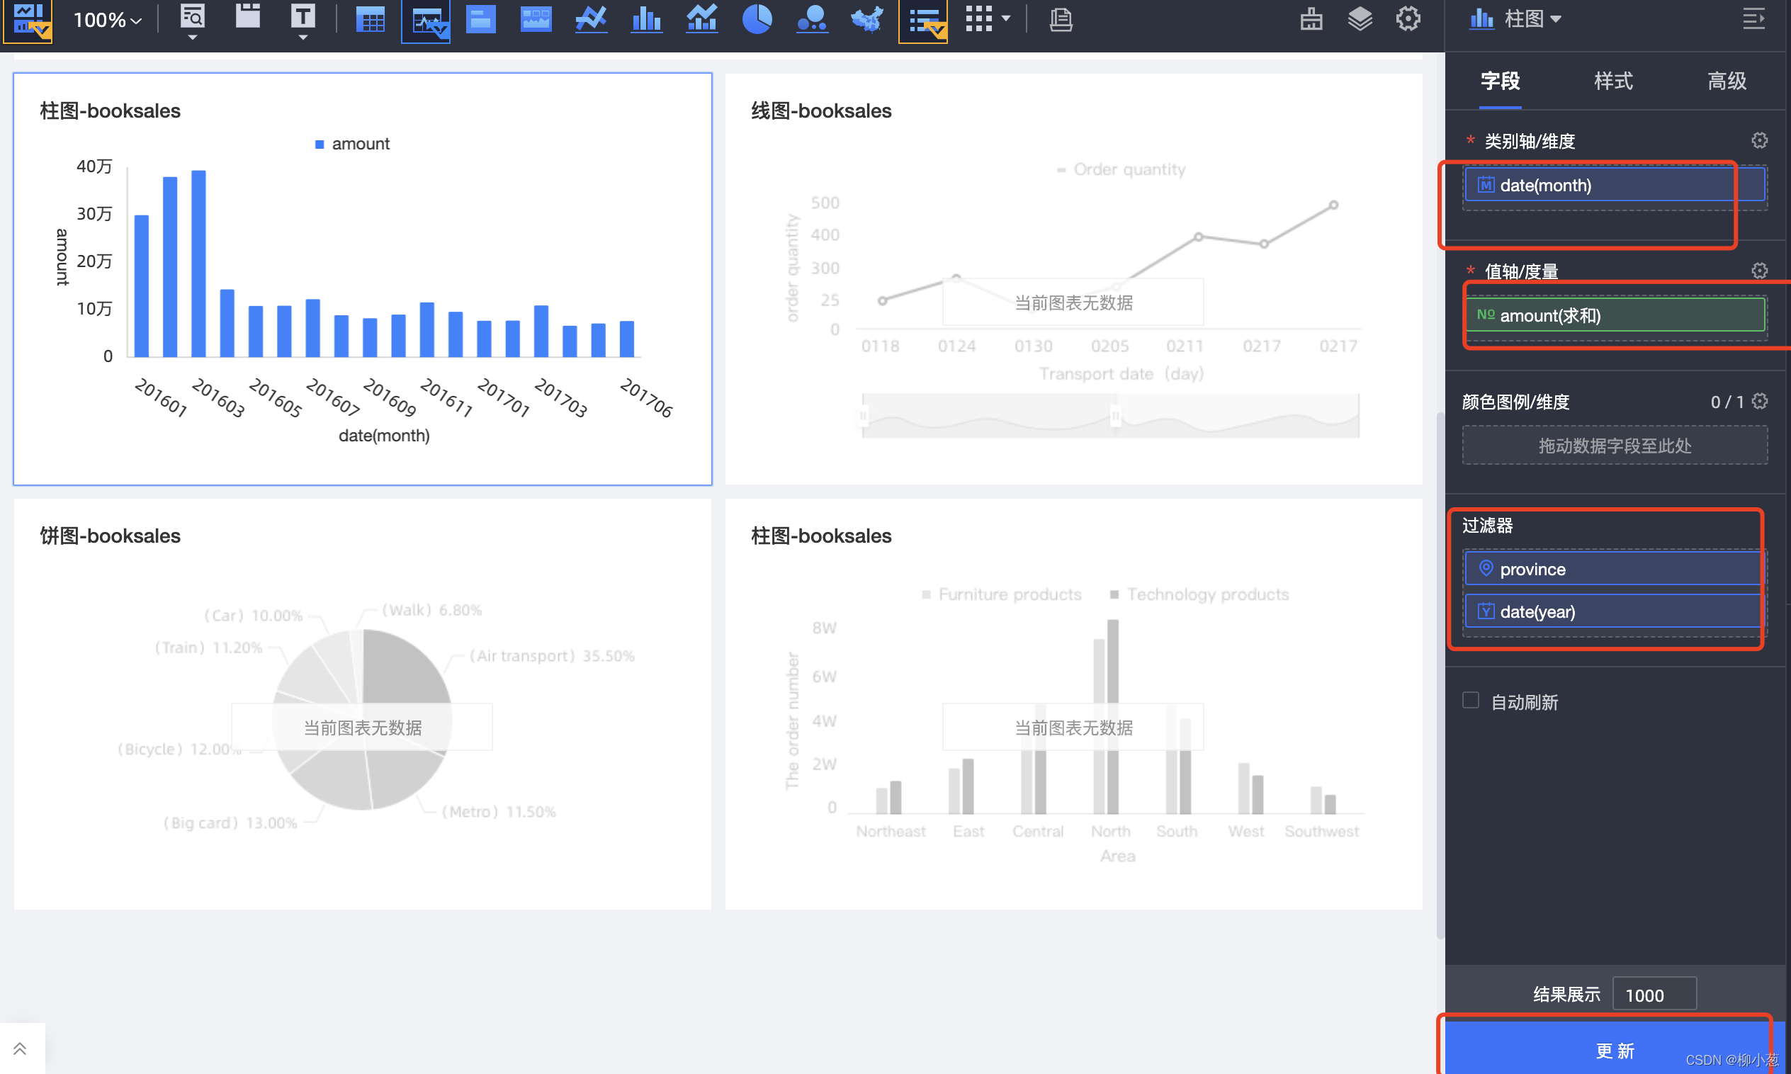The height and width of the screenshot is (1074, 1791).
Task: Collapse the right panel with the indent icon
Action: pyautogui.click(x=1753, y=20)
